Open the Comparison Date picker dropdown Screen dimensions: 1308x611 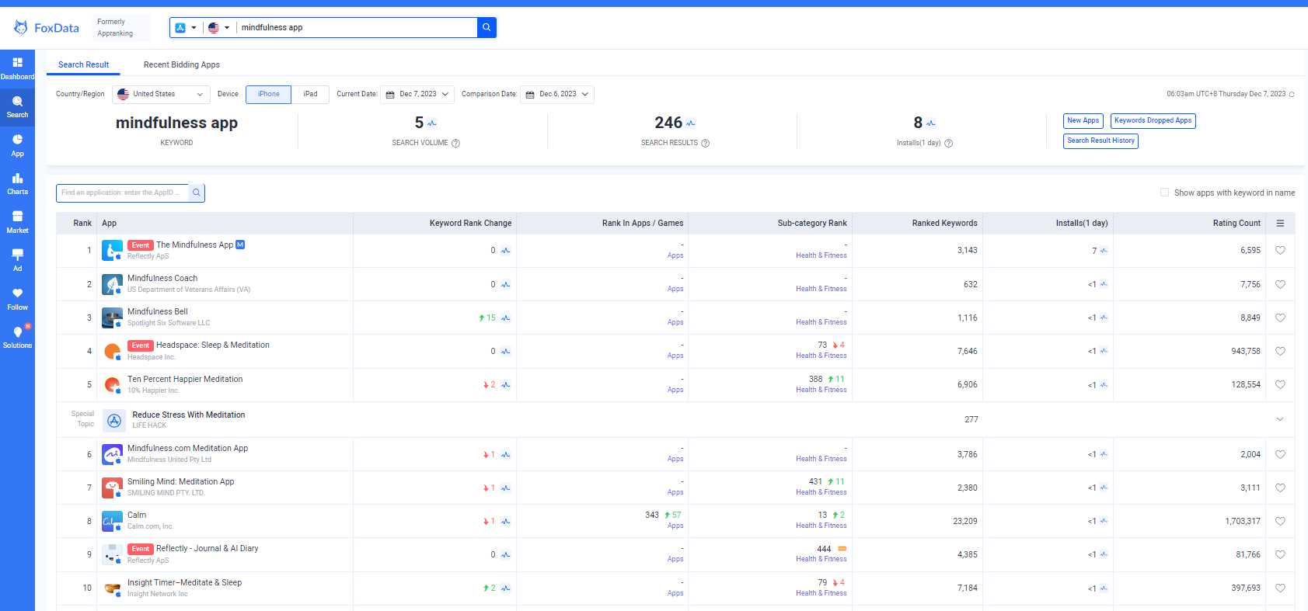(557, 94)
